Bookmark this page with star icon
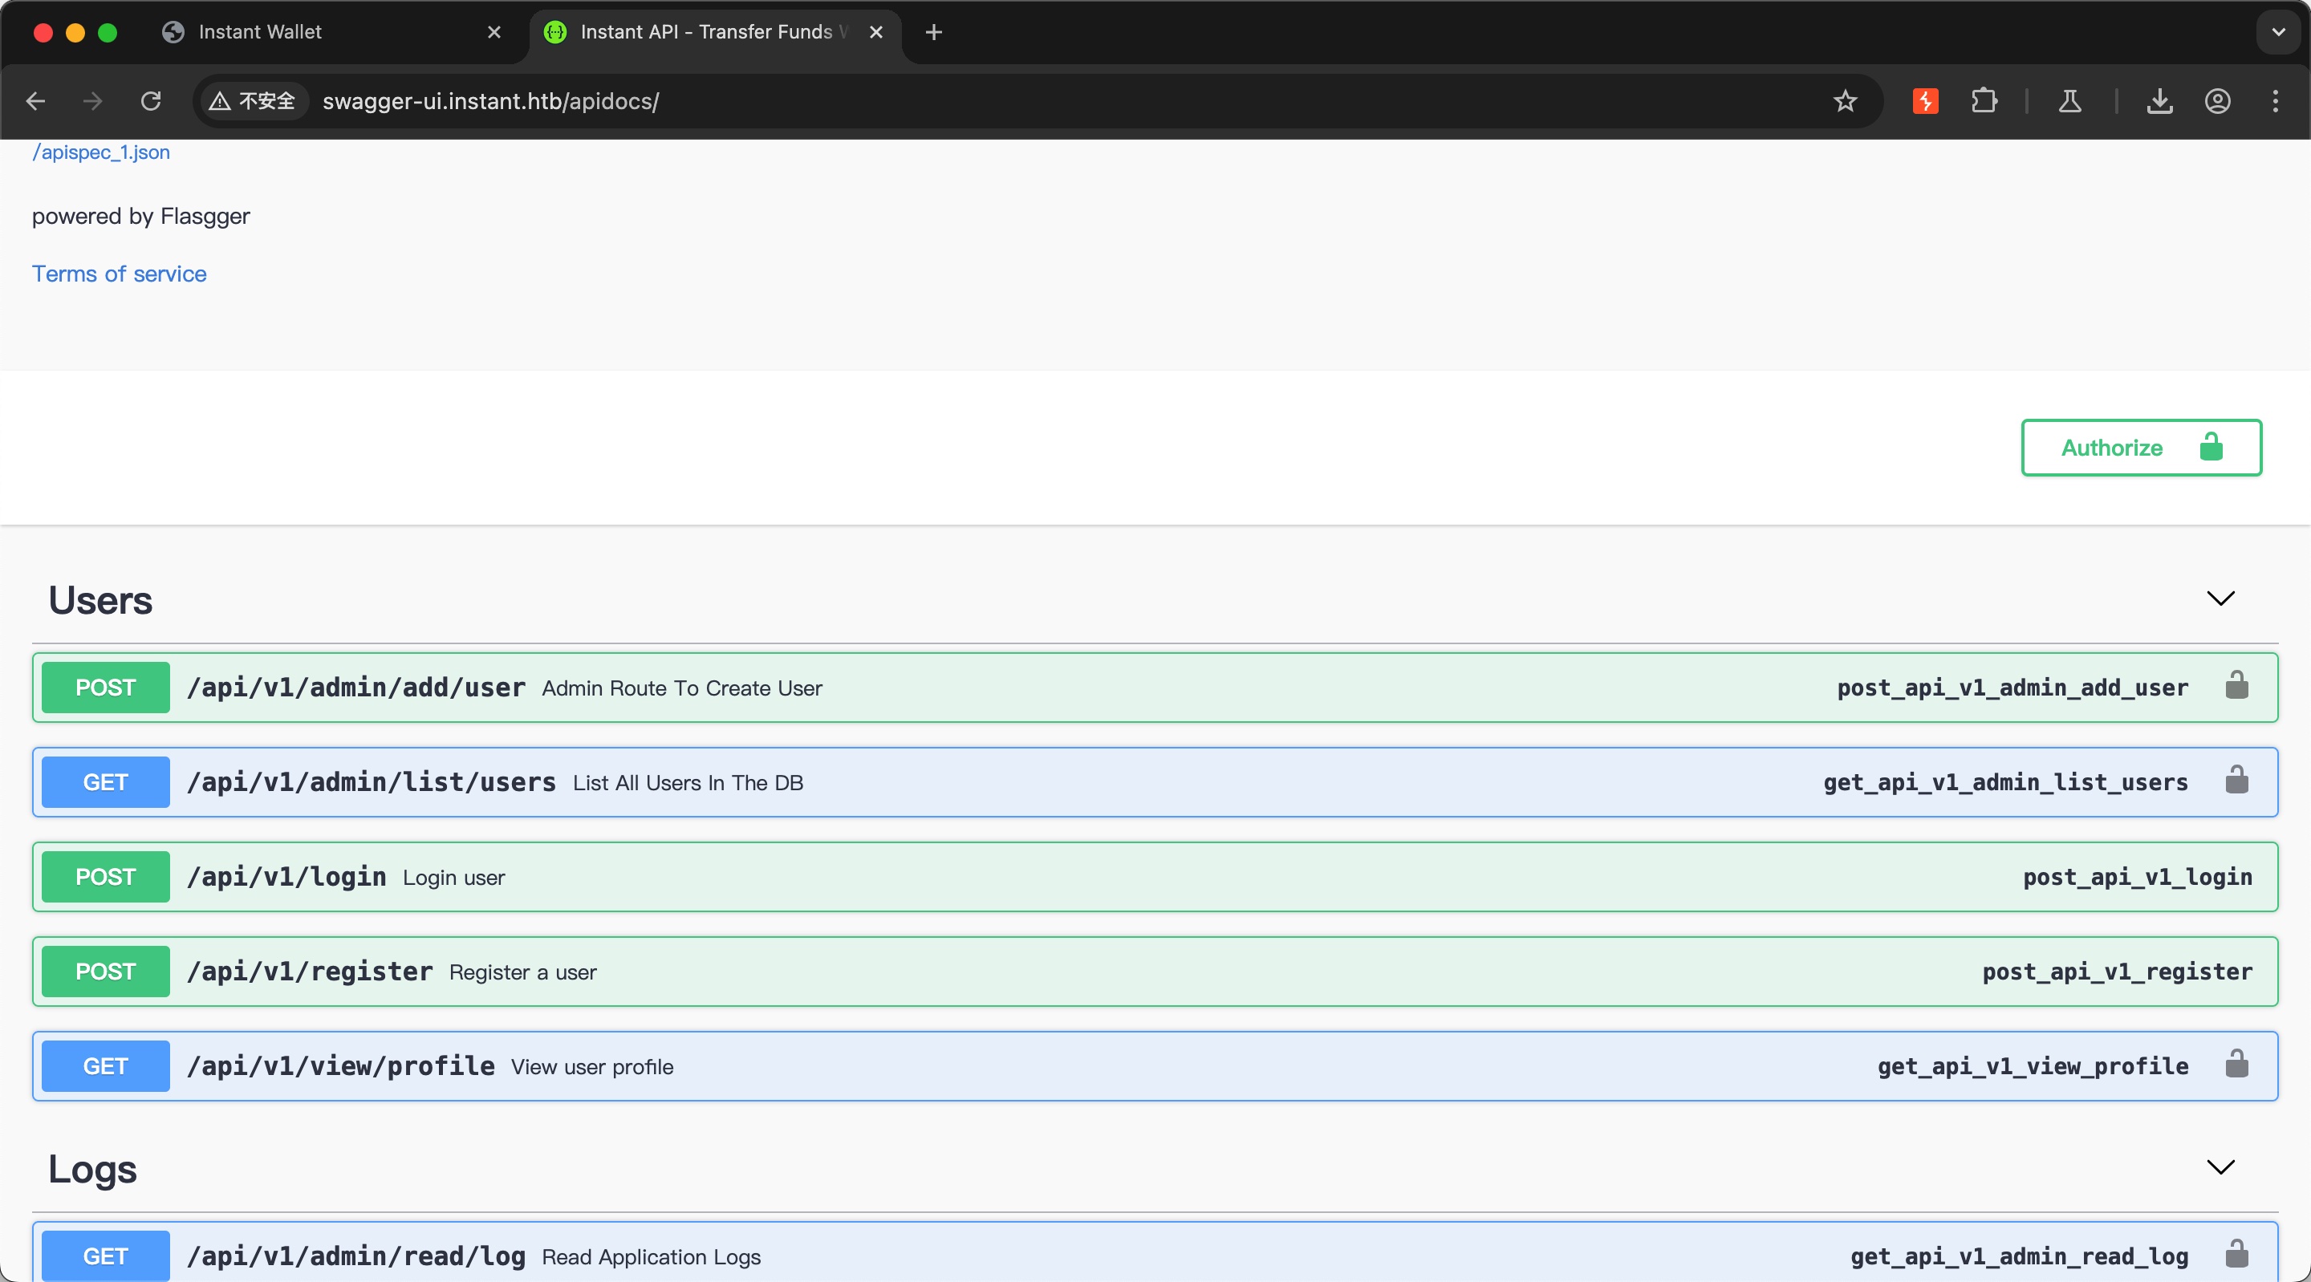This screenshot has height=1282, width=2311. (1845, 101)
